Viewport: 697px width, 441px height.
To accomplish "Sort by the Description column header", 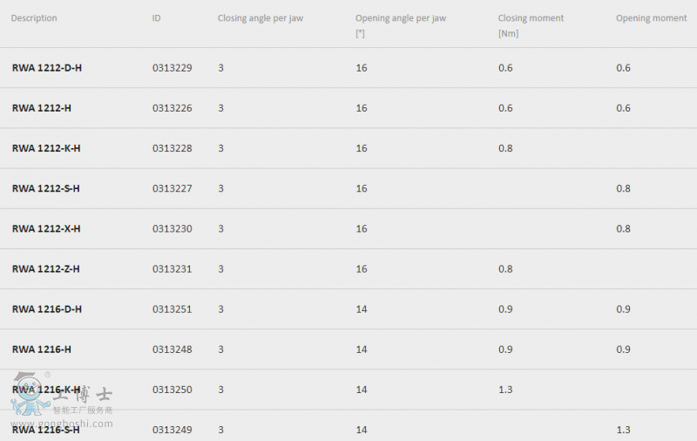I will (34, 18).
